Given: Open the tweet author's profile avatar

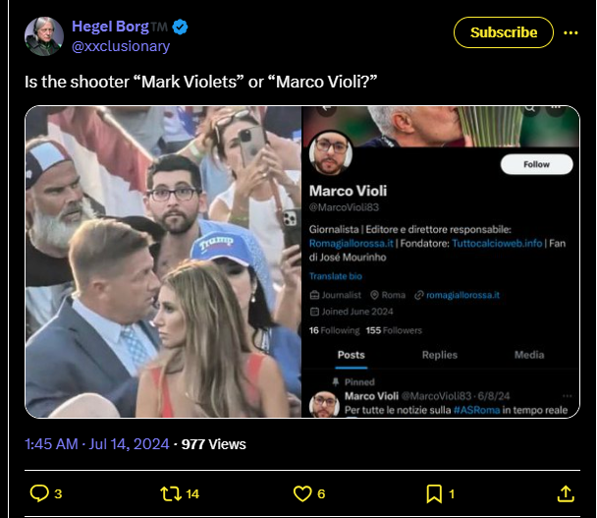Looking at the screenshot, I should click(43, 36).
